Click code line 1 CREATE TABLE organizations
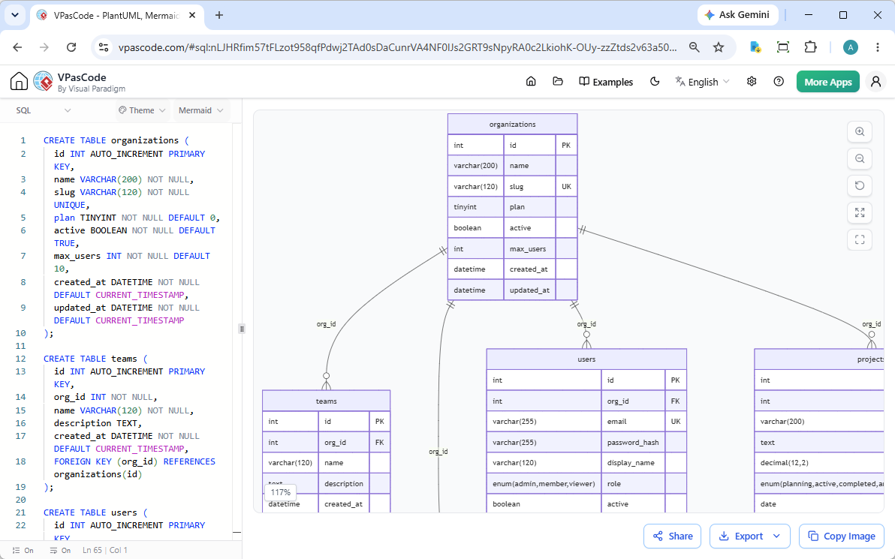This screenshot has height=559, width=895. pos(116,140)
